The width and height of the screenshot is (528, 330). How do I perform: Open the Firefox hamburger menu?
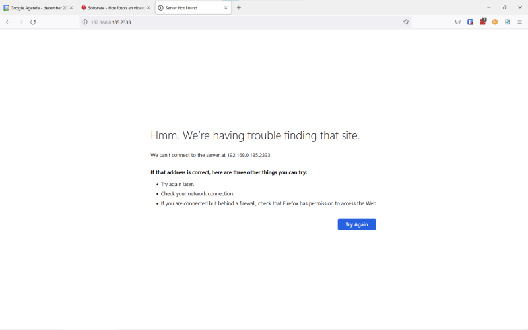519,22
